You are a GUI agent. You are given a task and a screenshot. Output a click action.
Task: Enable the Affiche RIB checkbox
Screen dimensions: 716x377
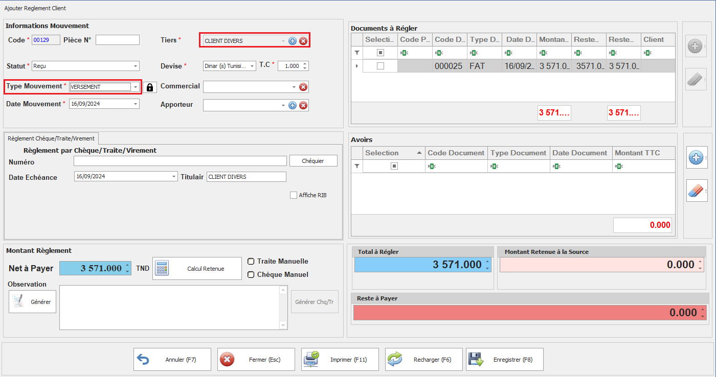pos(294,195)
